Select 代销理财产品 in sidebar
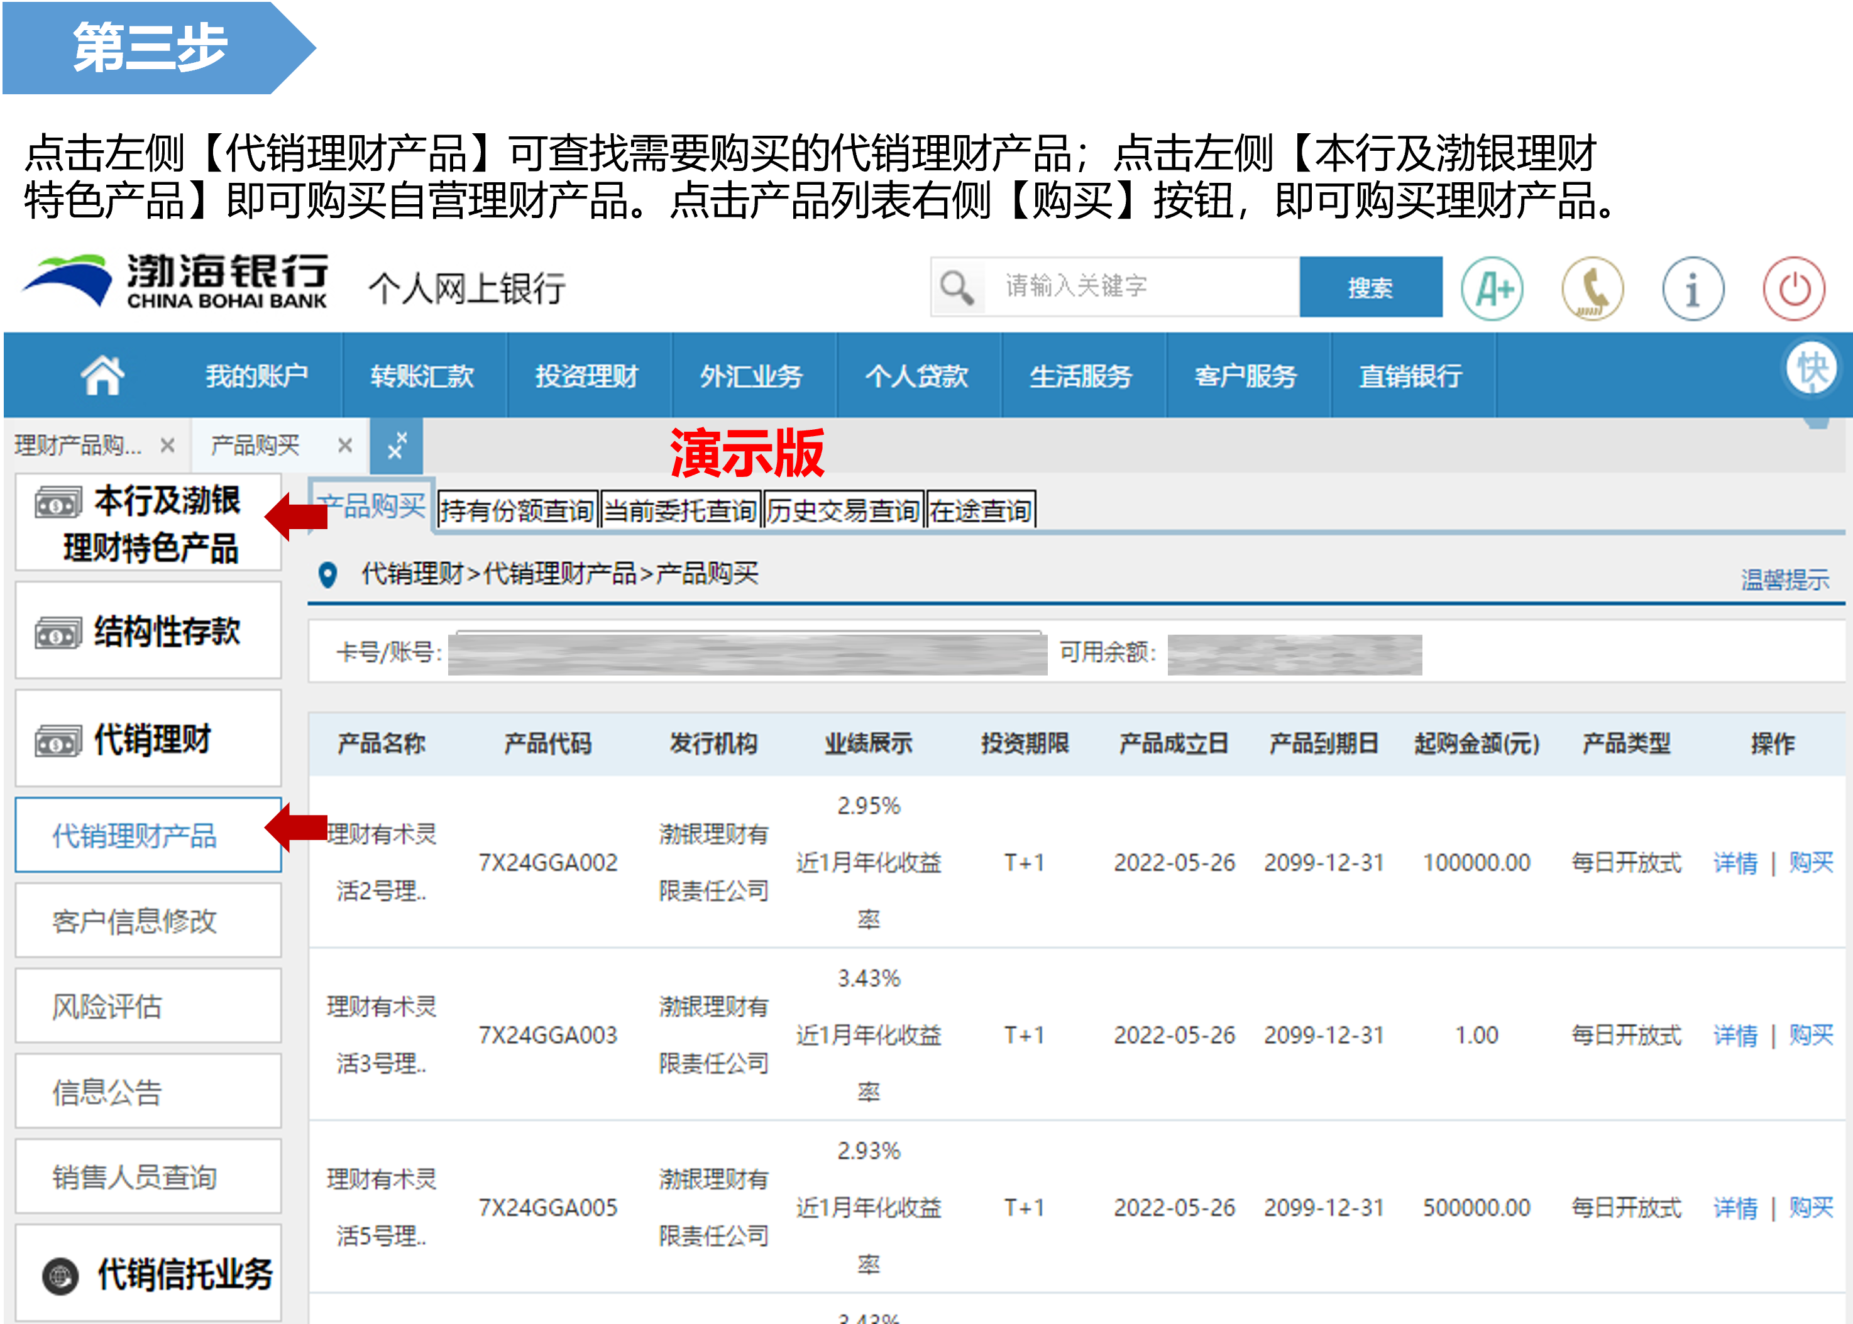Screen dimensions: 1853x1324 tap(148, 836)
